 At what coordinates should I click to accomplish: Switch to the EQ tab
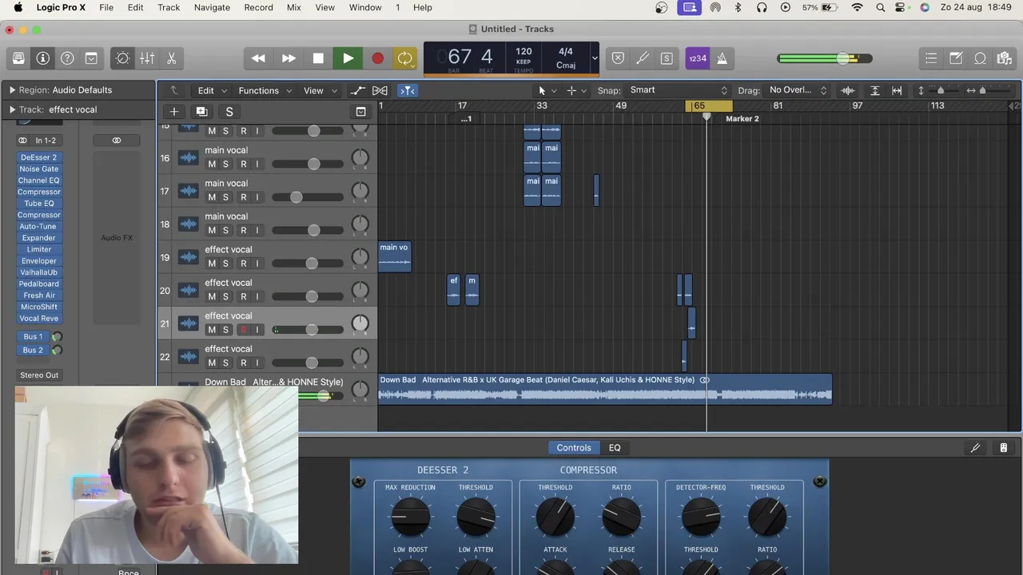615,448
